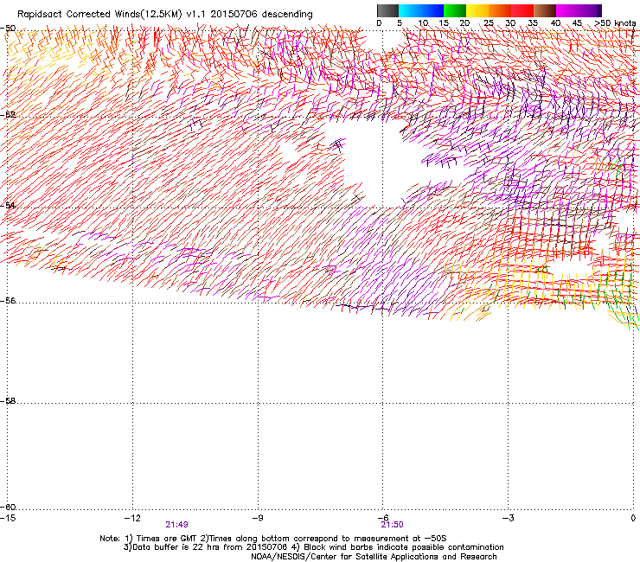Click the -6 longitude axis label
640x562 pixels.
click(x=382, y=518)
